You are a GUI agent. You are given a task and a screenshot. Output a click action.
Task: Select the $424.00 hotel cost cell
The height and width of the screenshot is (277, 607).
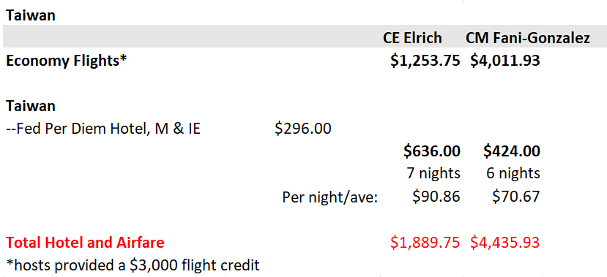tap(511, 151)
